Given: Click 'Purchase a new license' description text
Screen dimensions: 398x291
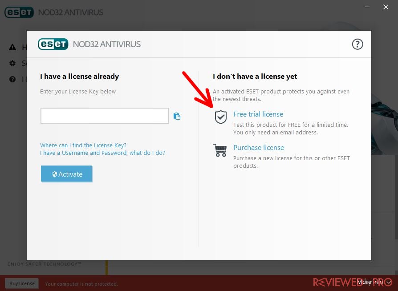Looking at the screenshot, I should (x=292, y=162).
